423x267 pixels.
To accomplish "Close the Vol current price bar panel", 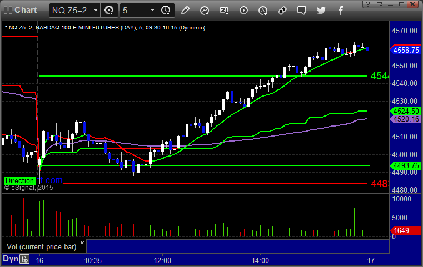I will tap(82, 243).
